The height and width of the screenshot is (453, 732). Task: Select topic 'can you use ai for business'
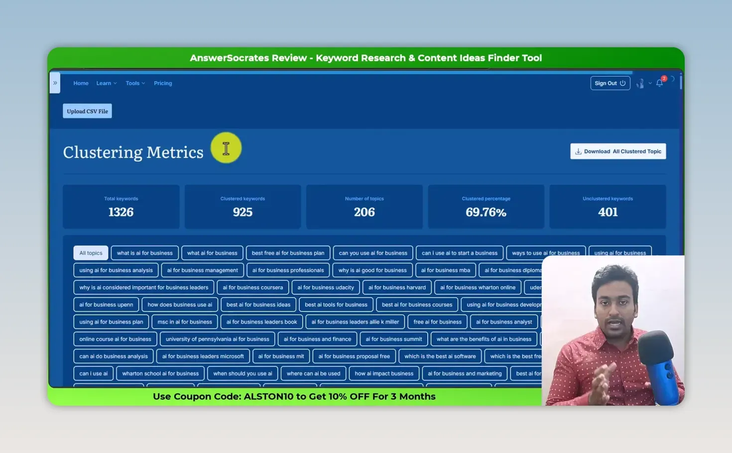(x=373, y=253)
